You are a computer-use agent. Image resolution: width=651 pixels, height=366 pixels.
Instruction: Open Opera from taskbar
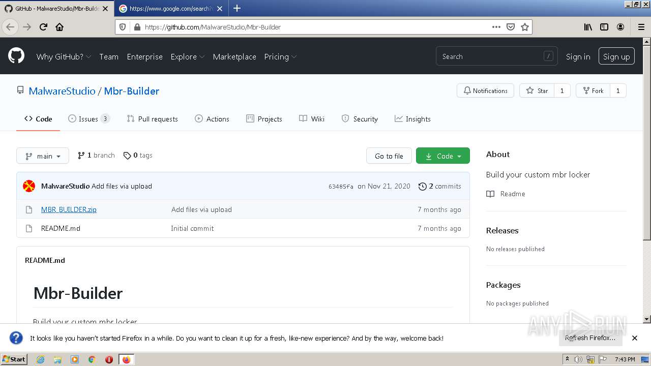point(109,359)
